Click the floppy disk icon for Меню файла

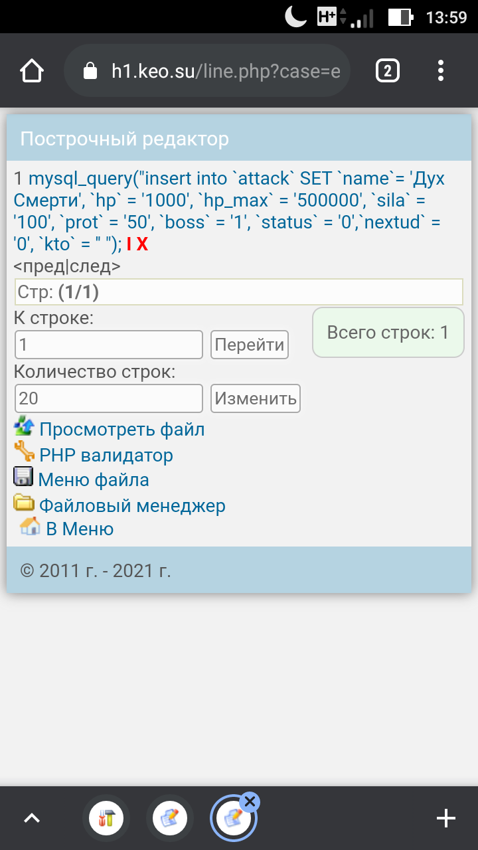click(23, 479)
